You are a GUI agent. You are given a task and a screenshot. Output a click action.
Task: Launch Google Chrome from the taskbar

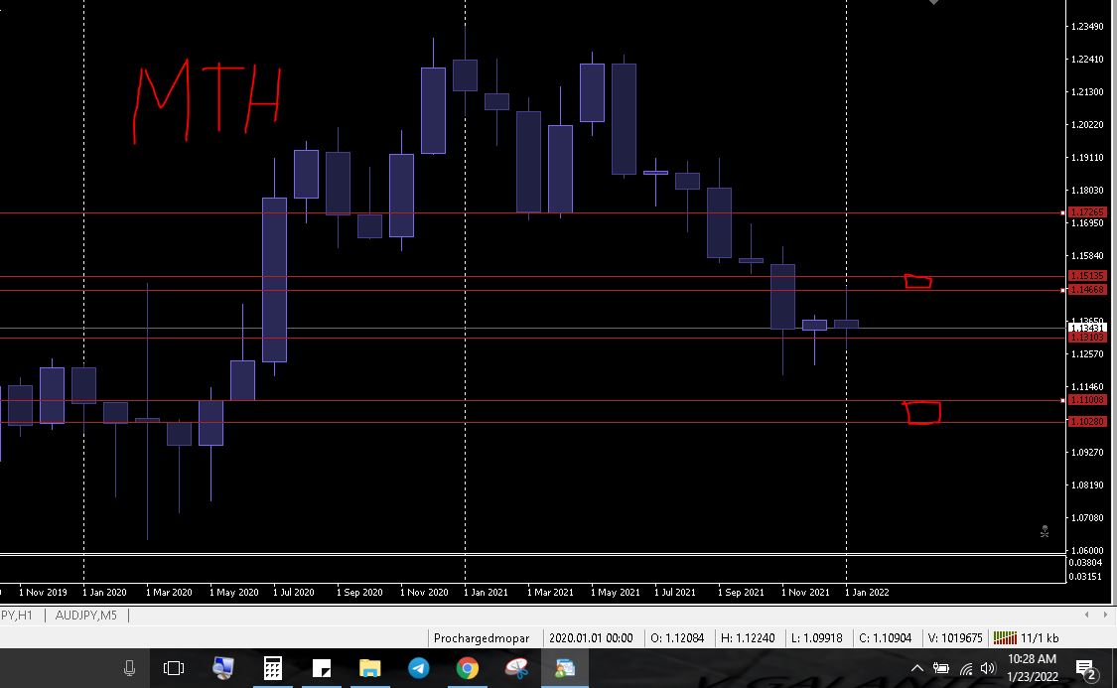468,668
